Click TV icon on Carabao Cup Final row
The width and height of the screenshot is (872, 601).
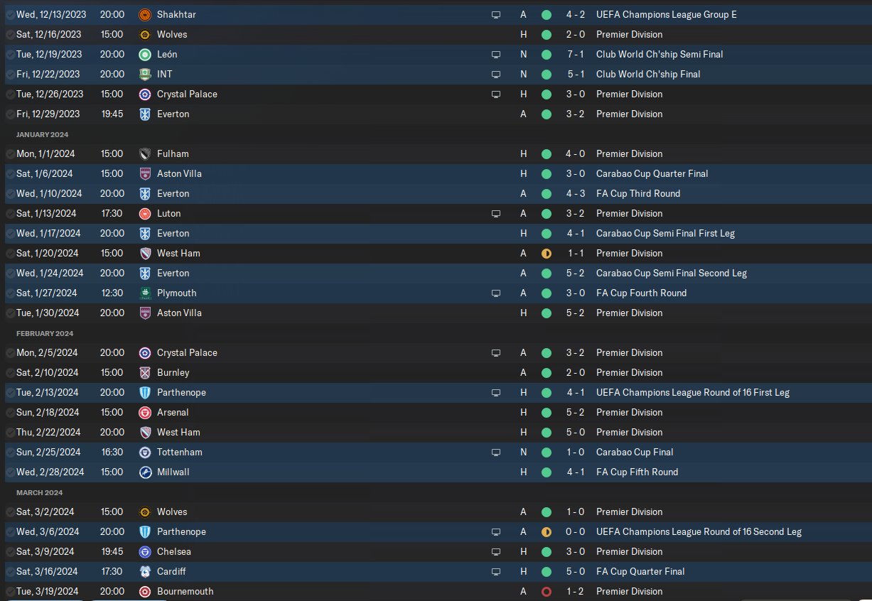[496, 452]
